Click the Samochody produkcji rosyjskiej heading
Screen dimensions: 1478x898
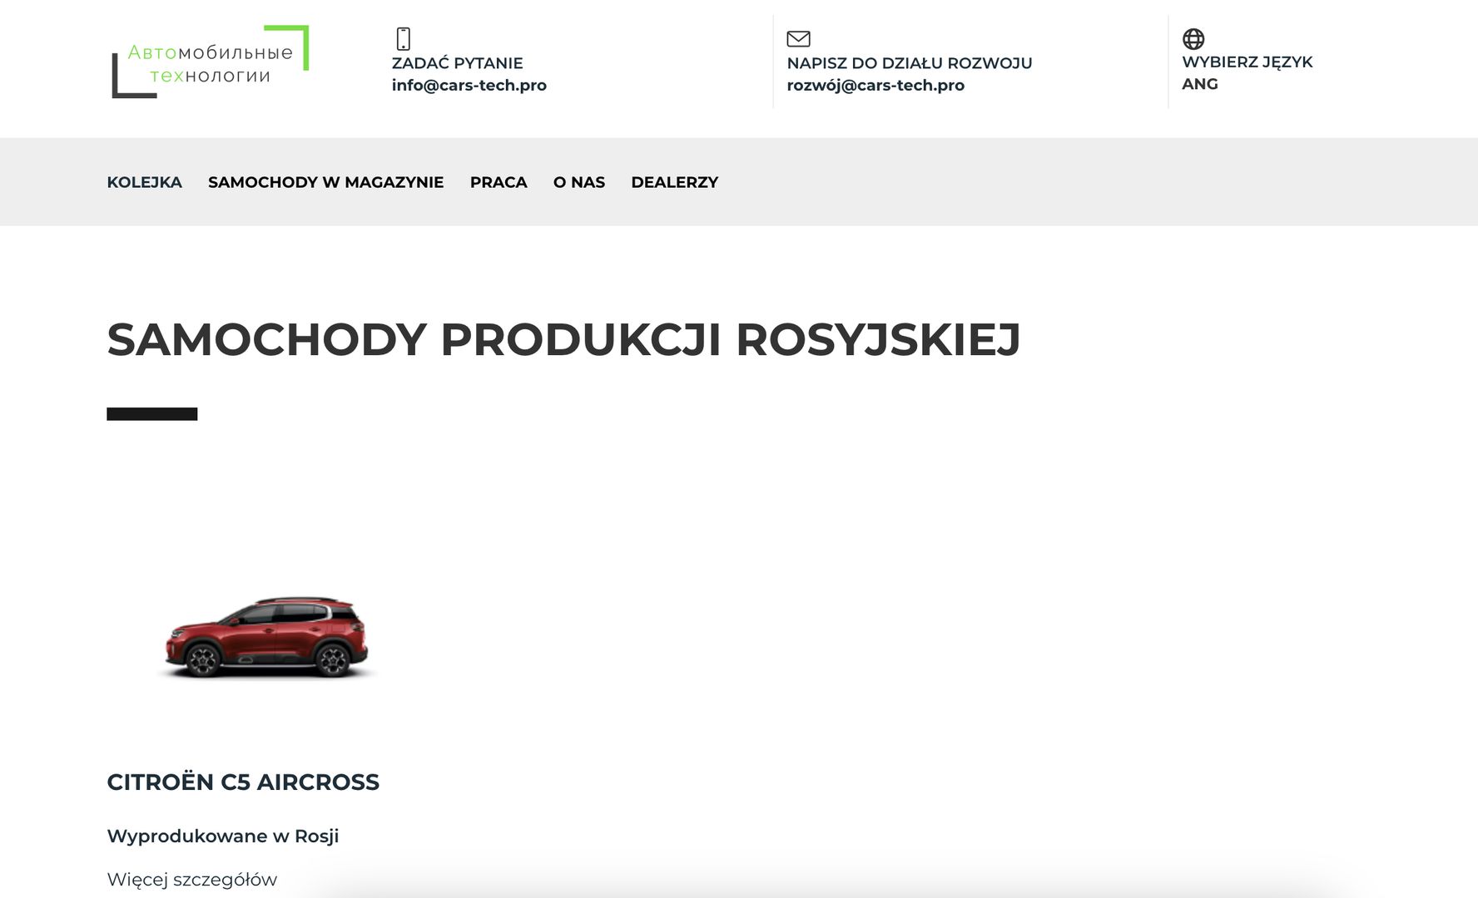(563, 339)
